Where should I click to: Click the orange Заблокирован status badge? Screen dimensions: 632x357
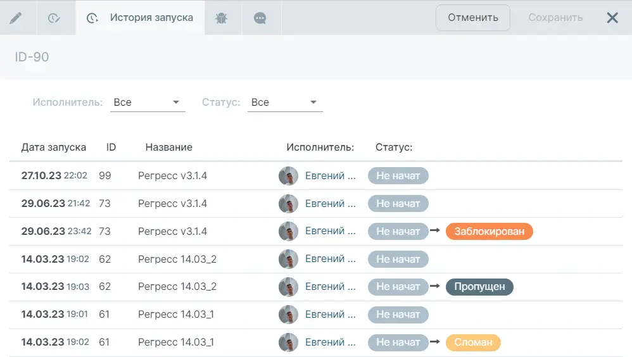[489, 232]
